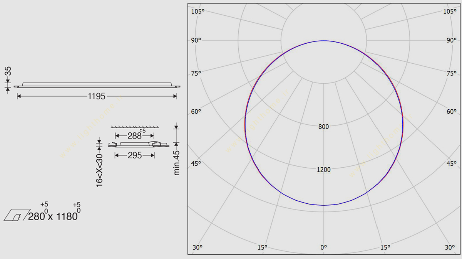Viewport: 462px width, 259px height.
Task: Select the min.45 clearance label
Action: click(x=177, y=163)
